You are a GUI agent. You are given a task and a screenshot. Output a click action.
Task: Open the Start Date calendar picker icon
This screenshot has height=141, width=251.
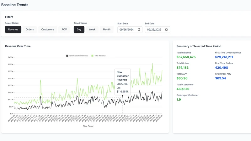tap(139, 29)
